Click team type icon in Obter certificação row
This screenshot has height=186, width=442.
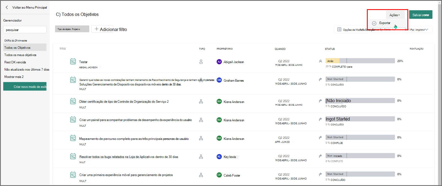201,102
